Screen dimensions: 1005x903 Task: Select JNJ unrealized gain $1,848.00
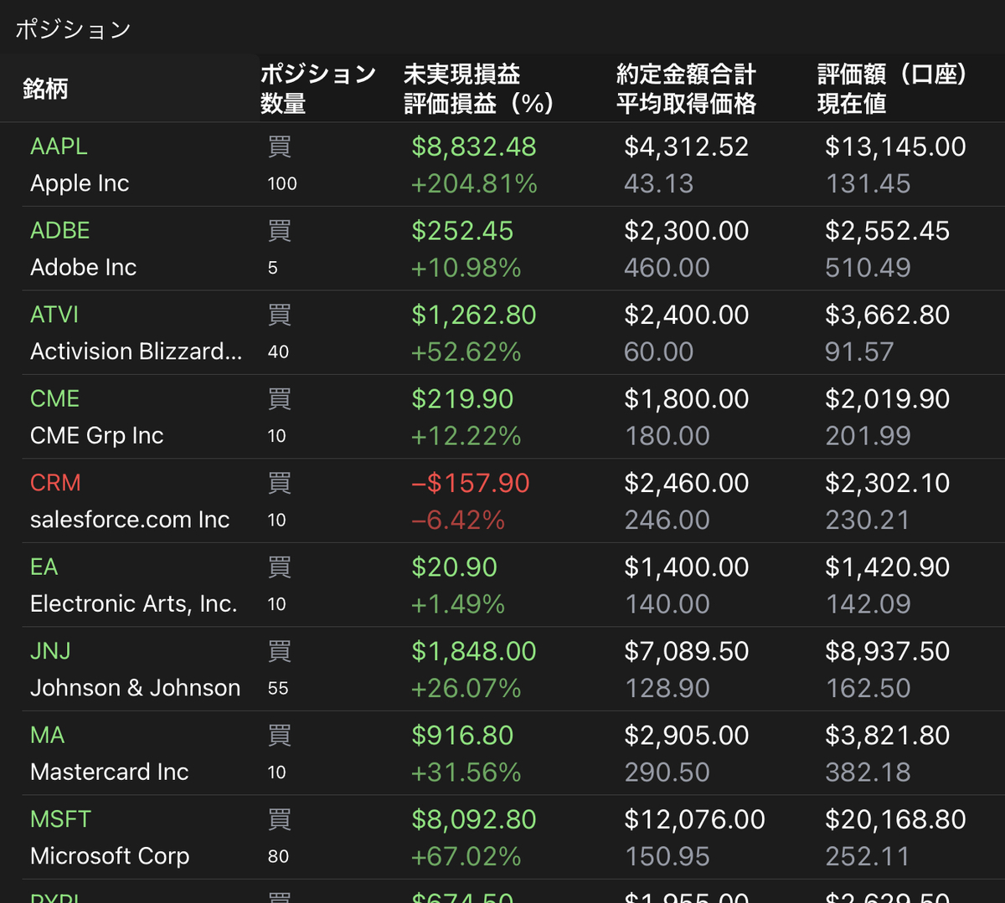pos(474,651)
